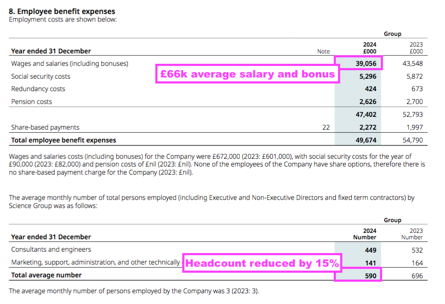The height and width of the screenshot is (304, 445).
Task: Click the 2024 consultants count 449
Action: [371, 250]
